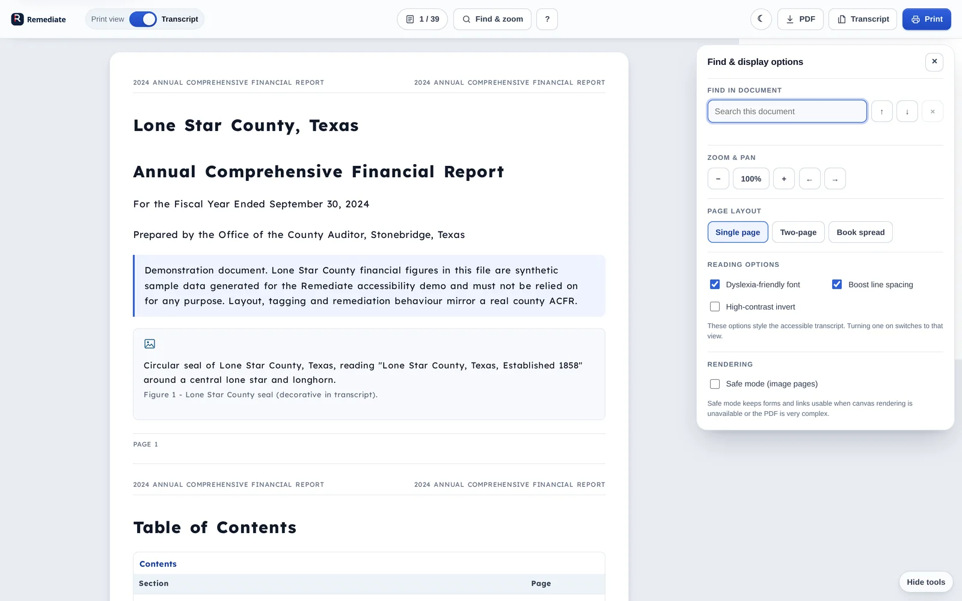
Task: Open the page indicator 1 / 39
Action: click(x=422, y=19)
